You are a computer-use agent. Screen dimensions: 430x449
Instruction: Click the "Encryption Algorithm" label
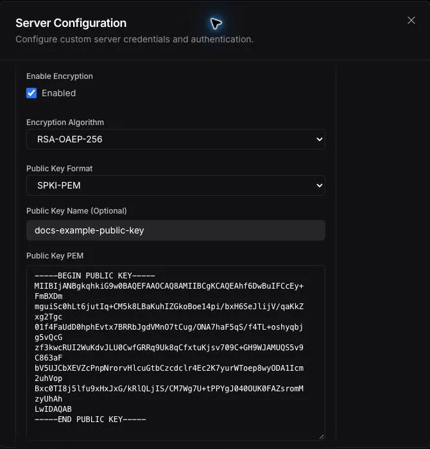coord(65,123)
